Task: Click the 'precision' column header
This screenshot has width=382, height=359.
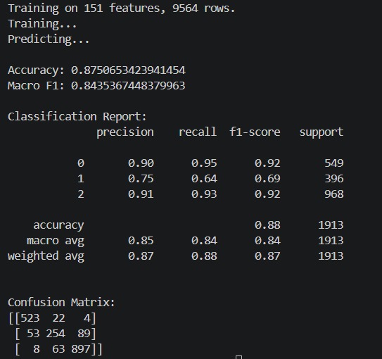Action: pos(125,132)
